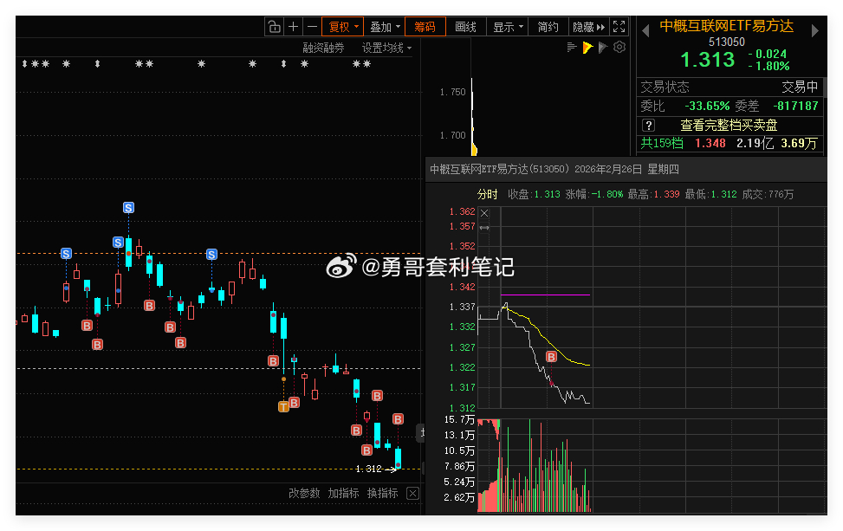Click the trading status 交易中
This screenshot has width=843, height=531.
click(800, 87)
